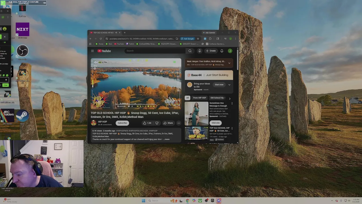The height and width of the screenshot is (204, 362).
Task: Expand the Next: Megan Thee Stallion mix panel
Action: [229, 63]
